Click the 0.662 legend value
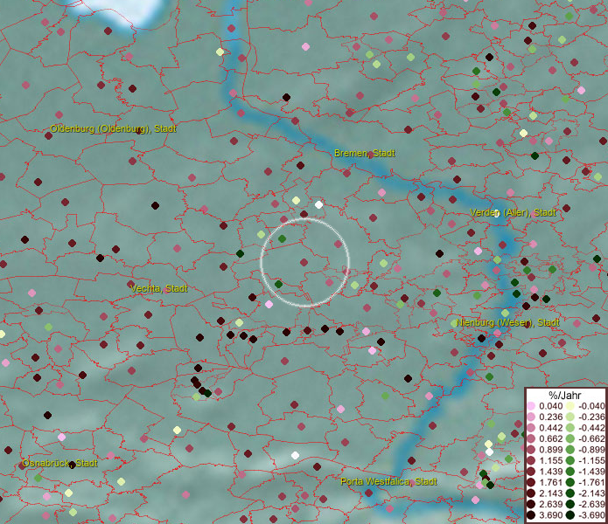 point(550,439)
